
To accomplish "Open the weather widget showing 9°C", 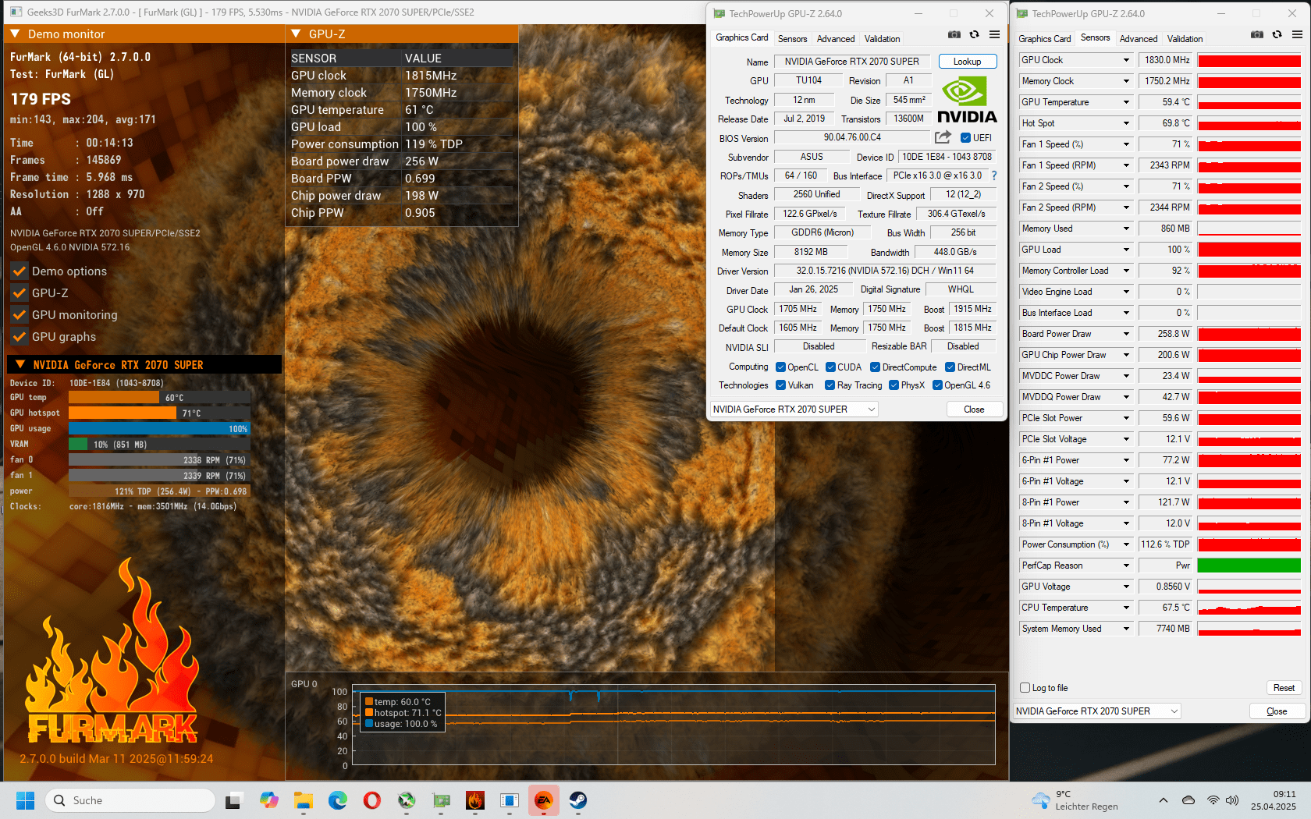I will coord(1075,800).
